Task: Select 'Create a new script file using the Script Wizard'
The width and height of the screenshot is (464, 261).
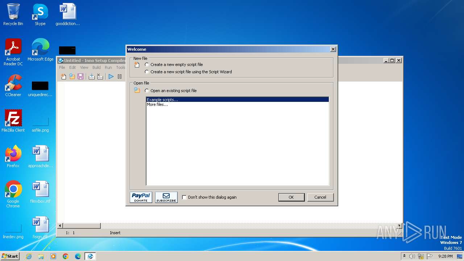Action: (x=188, y=72)
